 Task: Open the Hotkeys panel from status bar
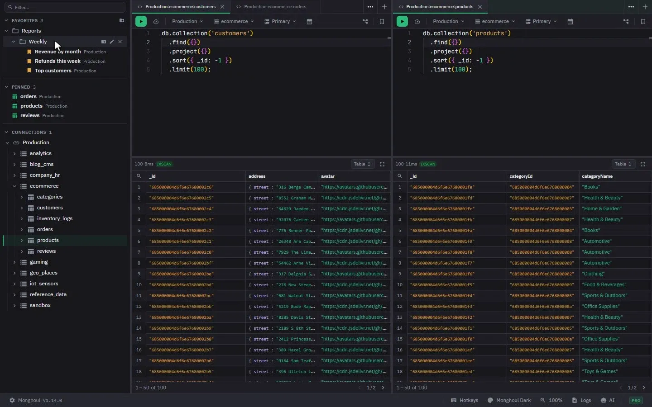pos(465,400)
